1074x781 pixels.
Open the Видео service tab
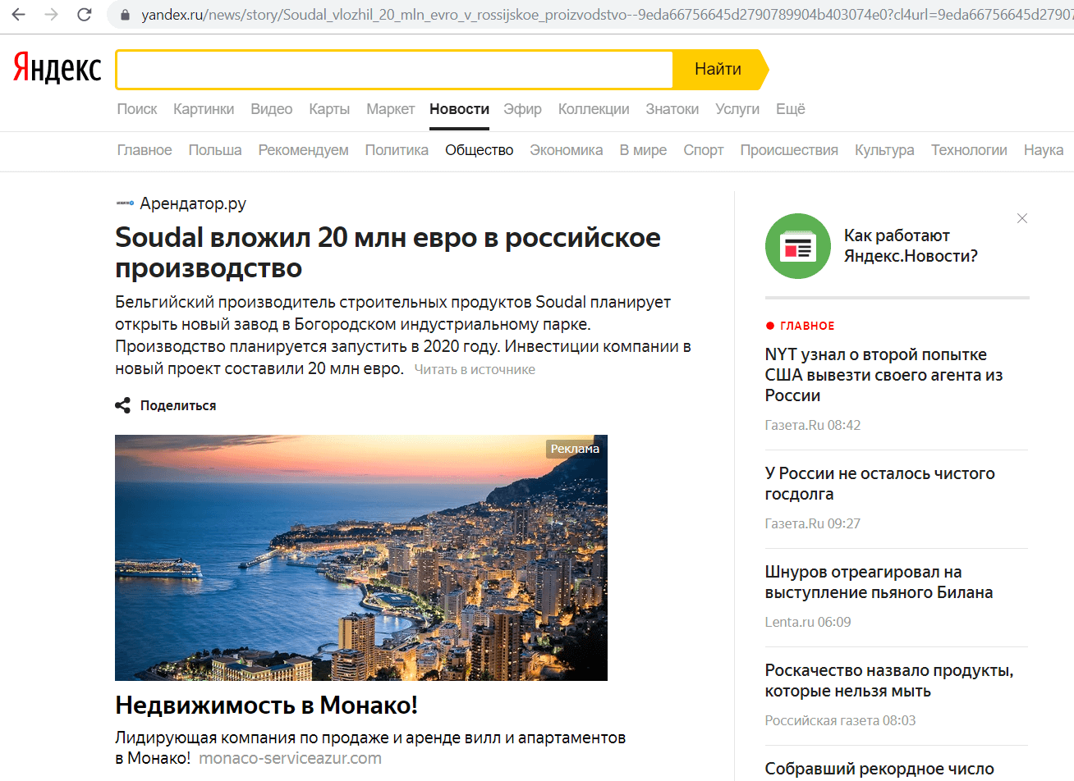pyautogui.click(x=272, y=109)
